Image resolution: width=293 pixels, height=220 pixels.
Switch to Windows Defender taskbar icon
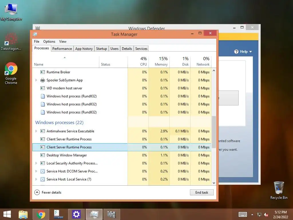(x=112, y=214)
